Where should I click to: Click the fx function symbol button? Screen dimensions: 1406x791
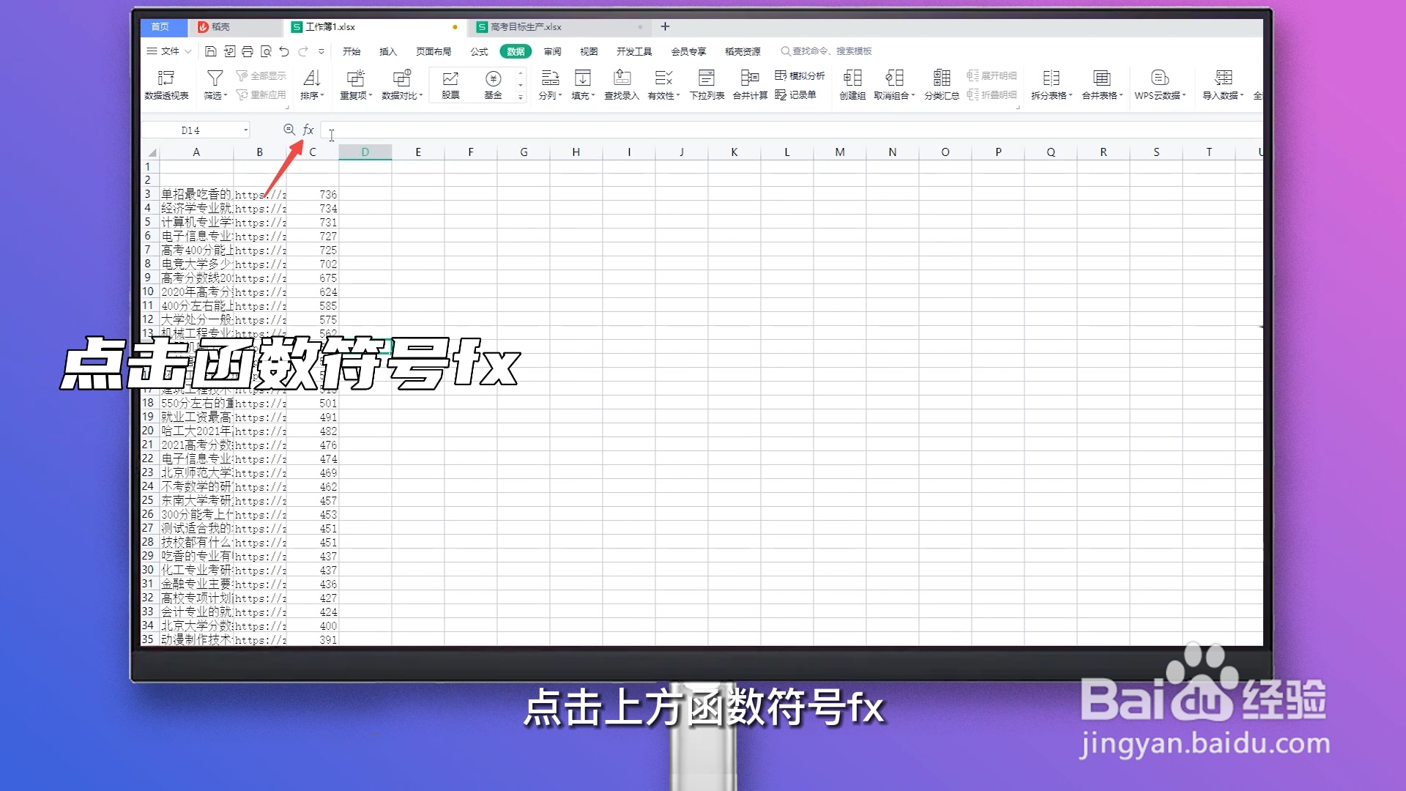(308, 130)
